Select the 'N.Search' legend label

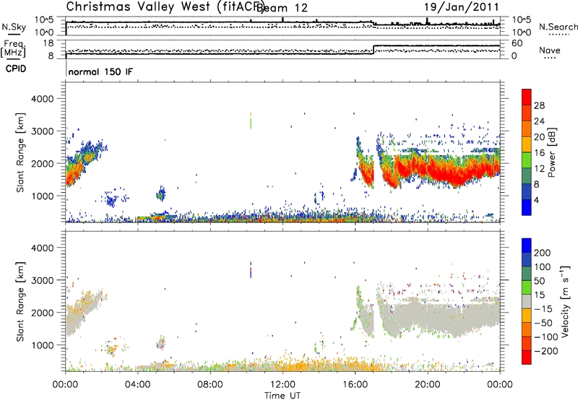click(x=558, y=27)
